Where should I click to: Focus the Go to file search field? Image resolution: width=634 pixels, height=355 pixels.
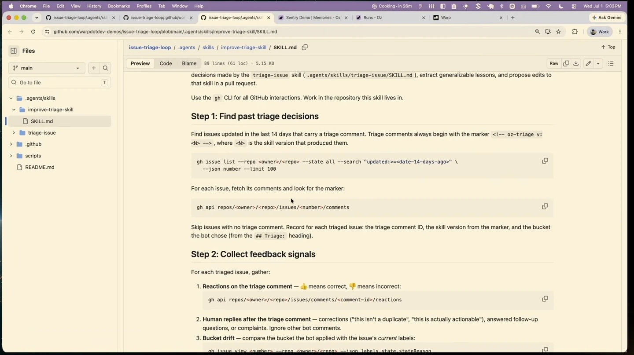pyautogui.click(x=59, y=82)
